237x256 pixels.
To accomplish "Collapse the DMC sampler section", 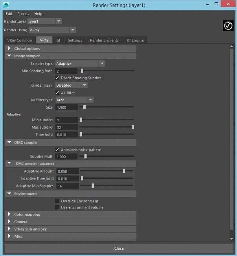I will click(x=71, y=143).
